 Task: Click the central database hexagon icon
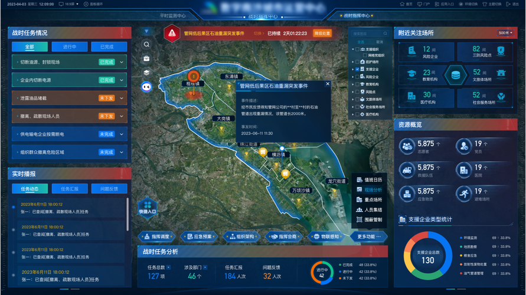(455, 74)
